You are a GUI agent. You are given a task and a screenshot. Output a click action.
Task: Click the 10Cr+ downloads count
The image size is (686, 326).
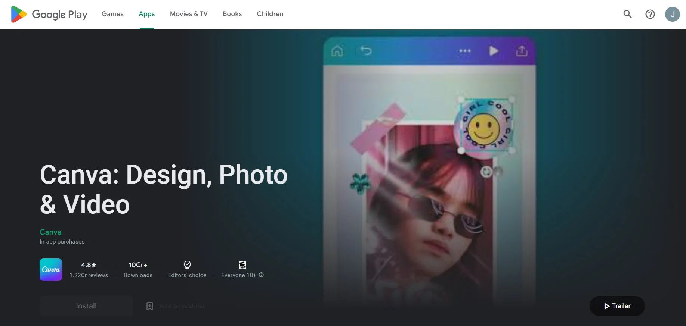[138, 265]
